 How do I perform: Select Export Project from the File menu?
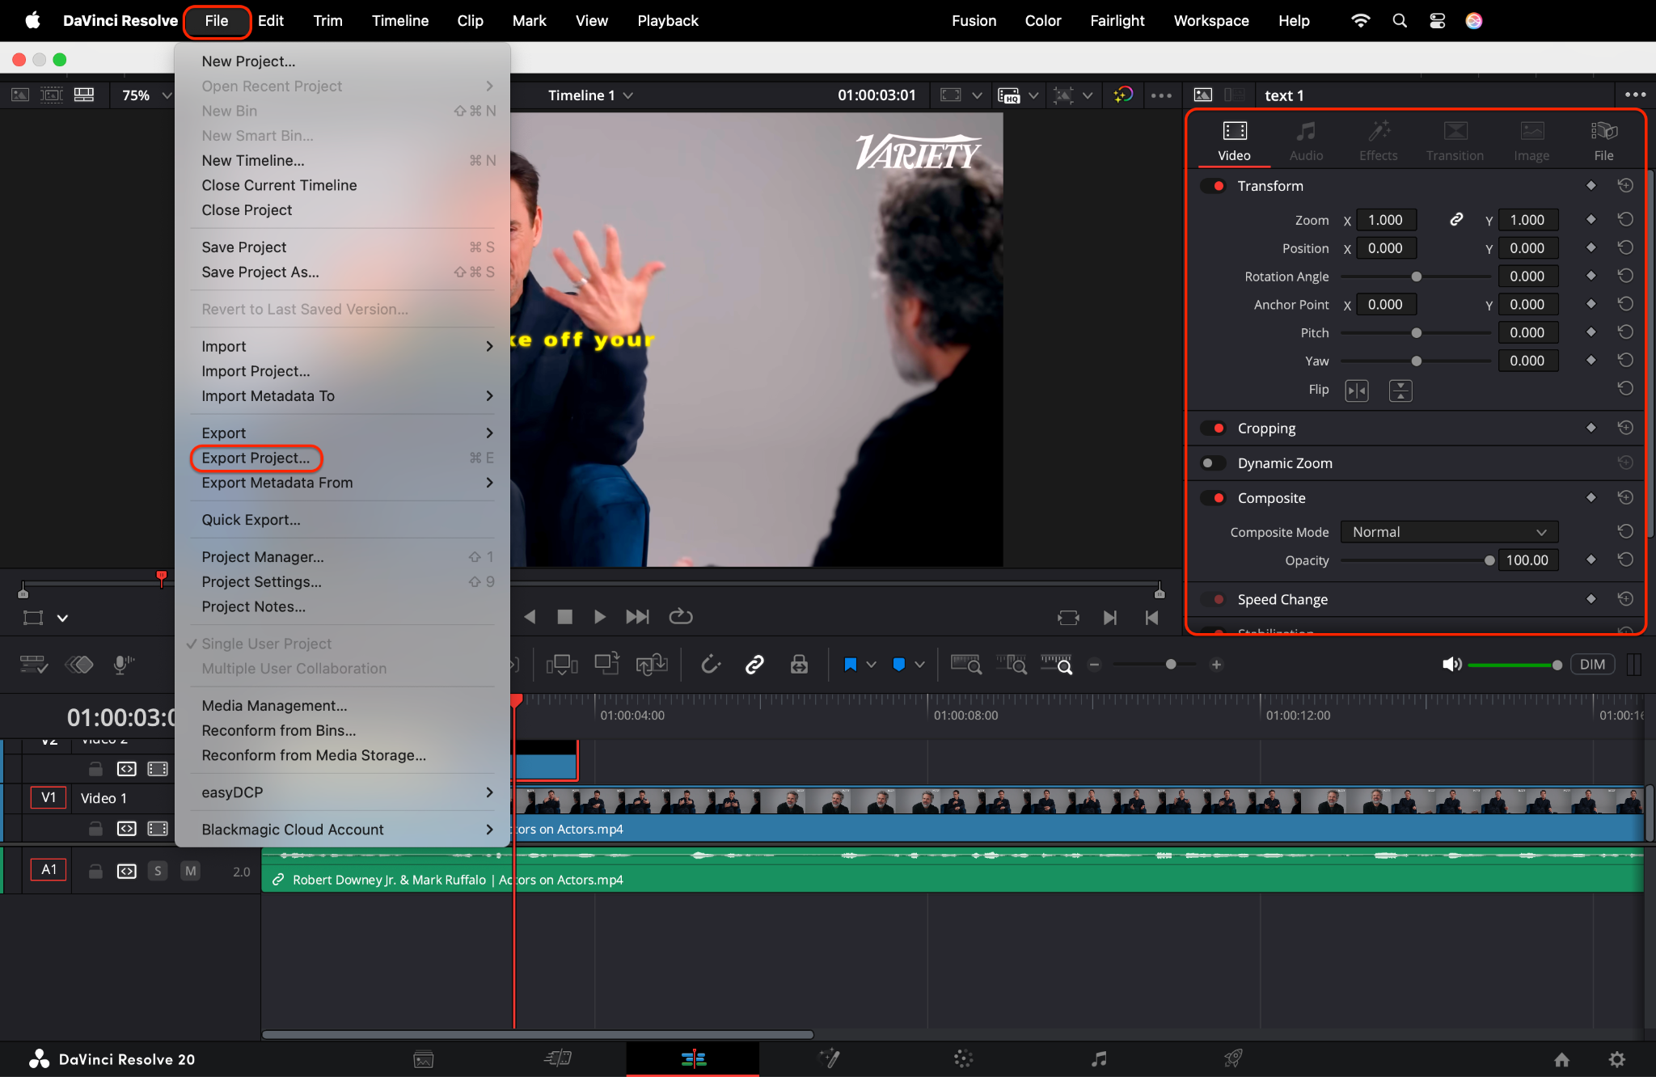[x=256, y=458]
